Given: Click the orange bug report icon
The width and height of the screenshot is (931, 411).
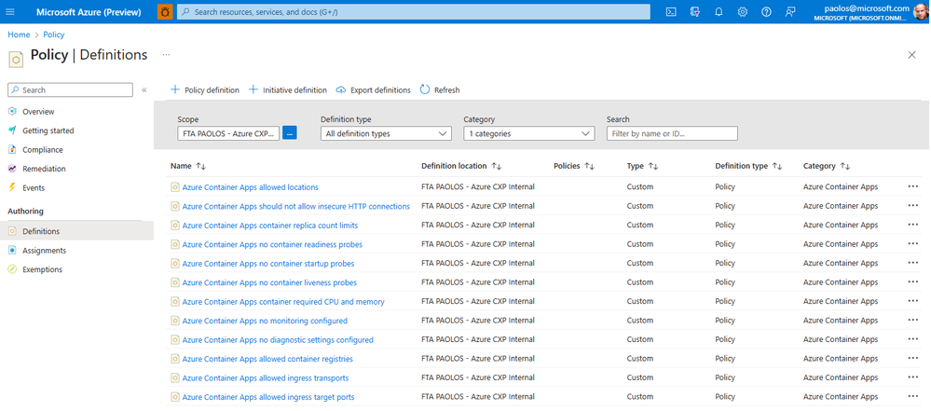Looking at the screenshot, I should (x=165, y=12).
